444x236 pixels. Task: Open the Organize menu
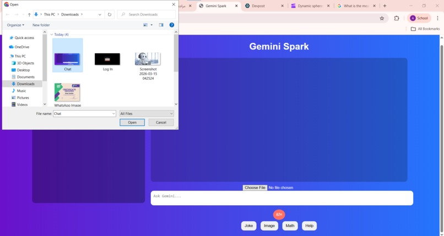pos(15,25)
